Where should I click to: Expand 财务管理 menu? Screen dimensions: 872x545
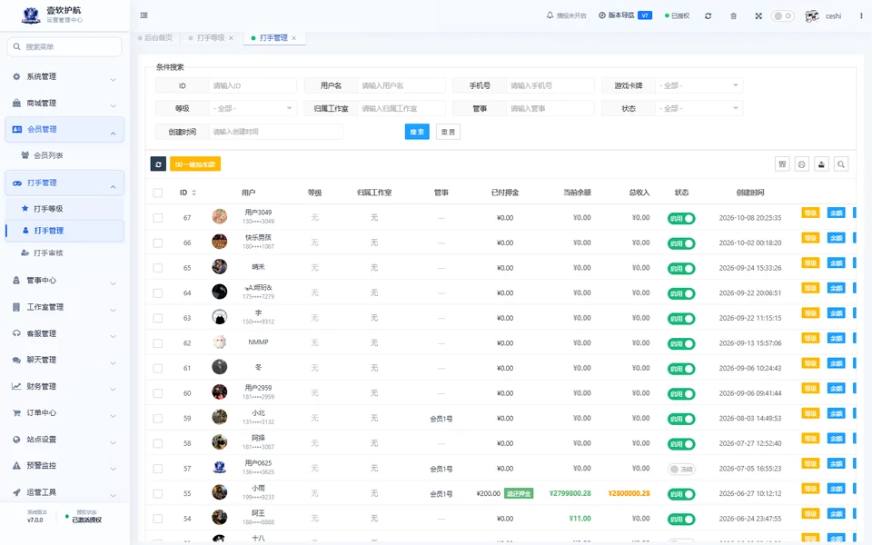coord(65,387)
